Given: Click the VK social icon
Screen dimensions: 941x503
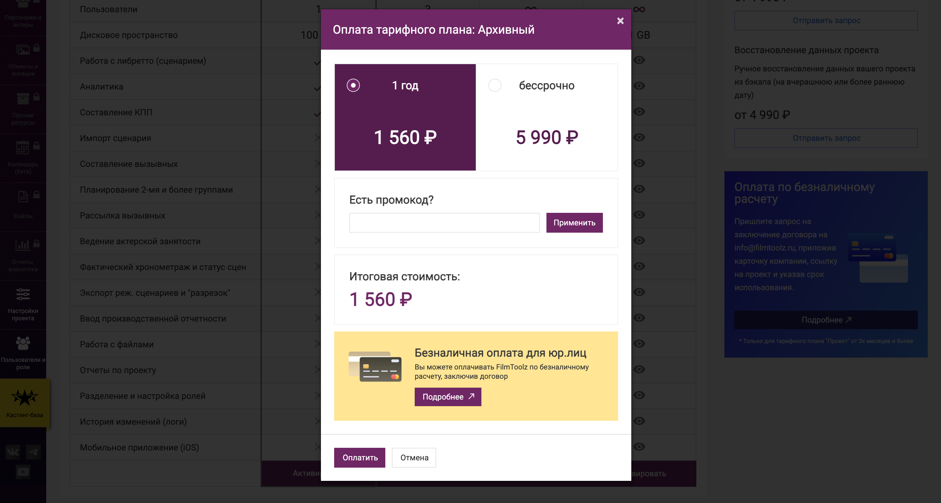Looking at the screenshot, I should 13,452.
